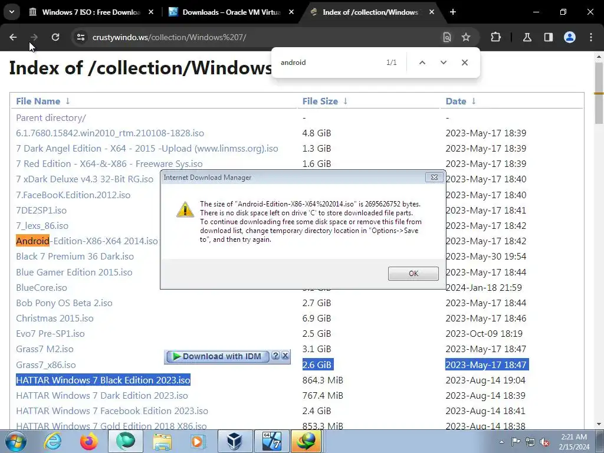
Task: Click the Download with IDM button
Action: [x=217, y=356]
